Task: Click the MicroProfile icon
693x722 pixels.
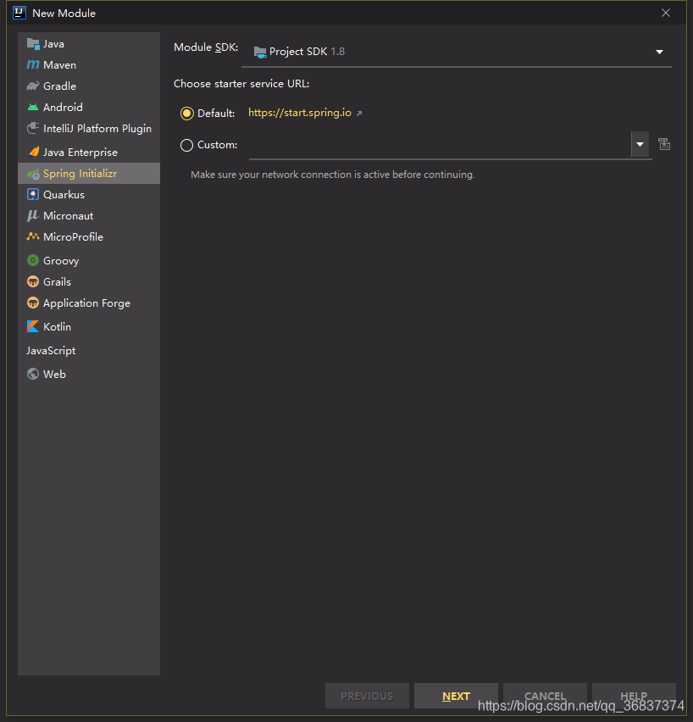Action: pos(33,236)
